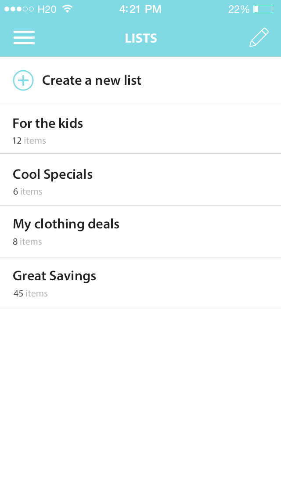Tap the 22% battery percentage text
This screenshot has height=499, width=281.
(238, 9)
